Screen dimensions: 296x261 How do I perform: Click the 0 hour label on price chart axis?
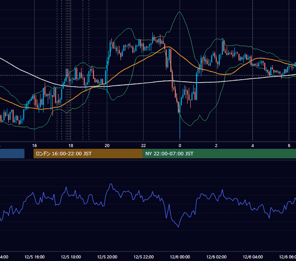[x=180, y=146]
